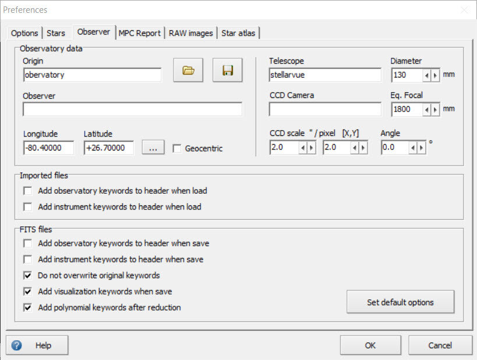
Task: Save observatory data with floppy icon
Action: click(228, 71)
